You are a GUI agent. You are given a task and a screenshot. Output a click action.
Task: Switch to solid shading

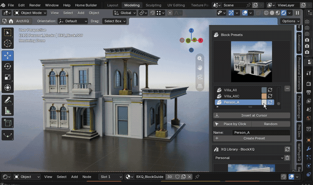(x=272, y=13)
